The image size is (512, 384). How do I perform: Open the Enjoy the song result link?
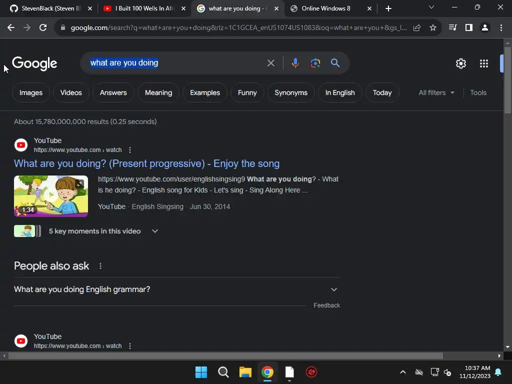click(x=146, y=163)
